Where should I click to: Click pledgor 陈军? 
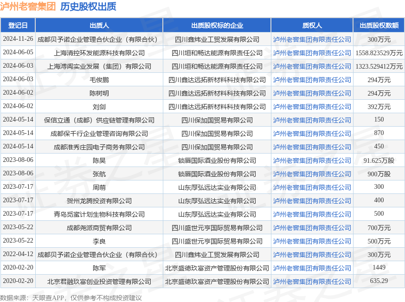(x=99, y=268)
